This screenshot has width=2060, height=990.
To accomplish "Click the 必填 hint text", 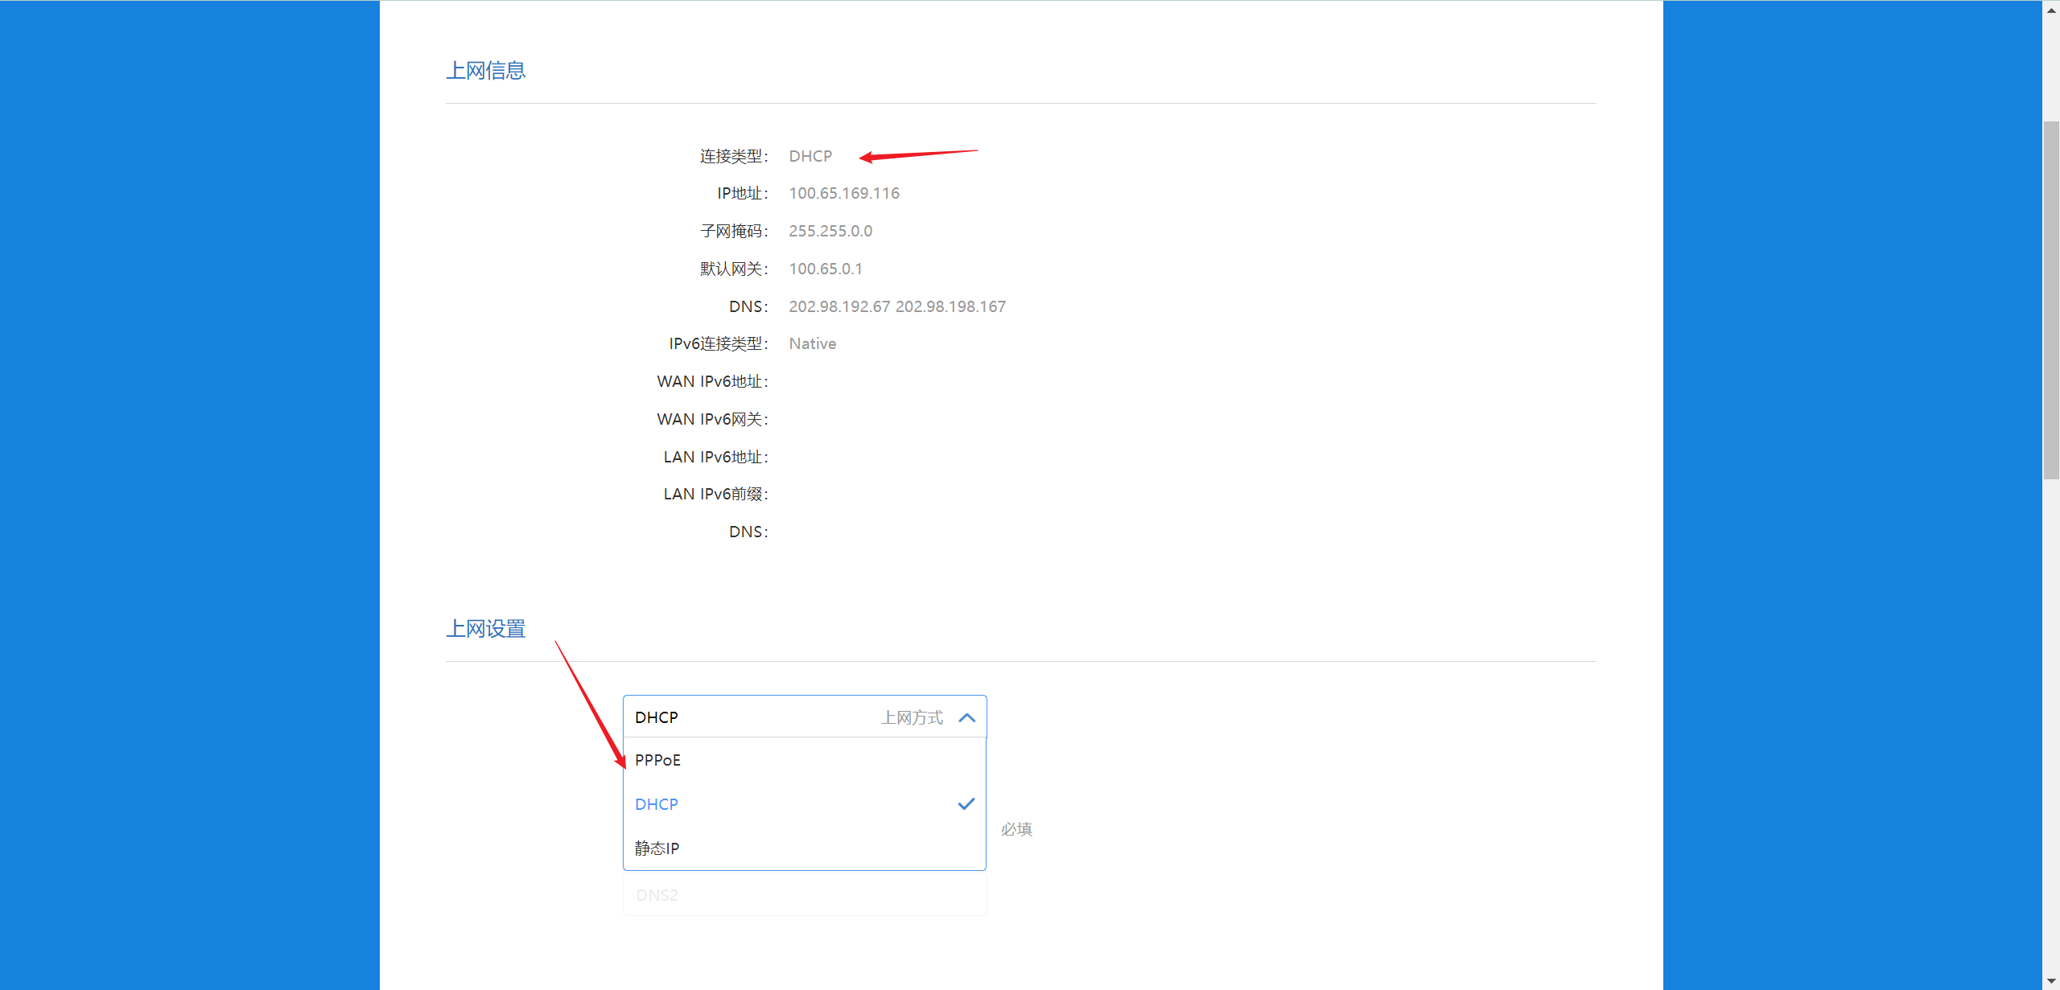I will pos(1016,829).
